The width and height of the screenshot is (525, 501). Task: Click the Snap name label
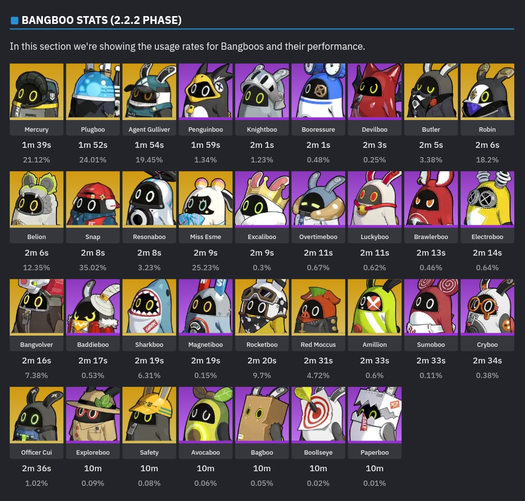(93, 237)
